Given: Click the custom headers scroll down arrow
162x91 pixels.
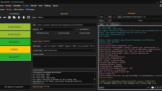Looking at the screenshot, I should tap(94, 82).
